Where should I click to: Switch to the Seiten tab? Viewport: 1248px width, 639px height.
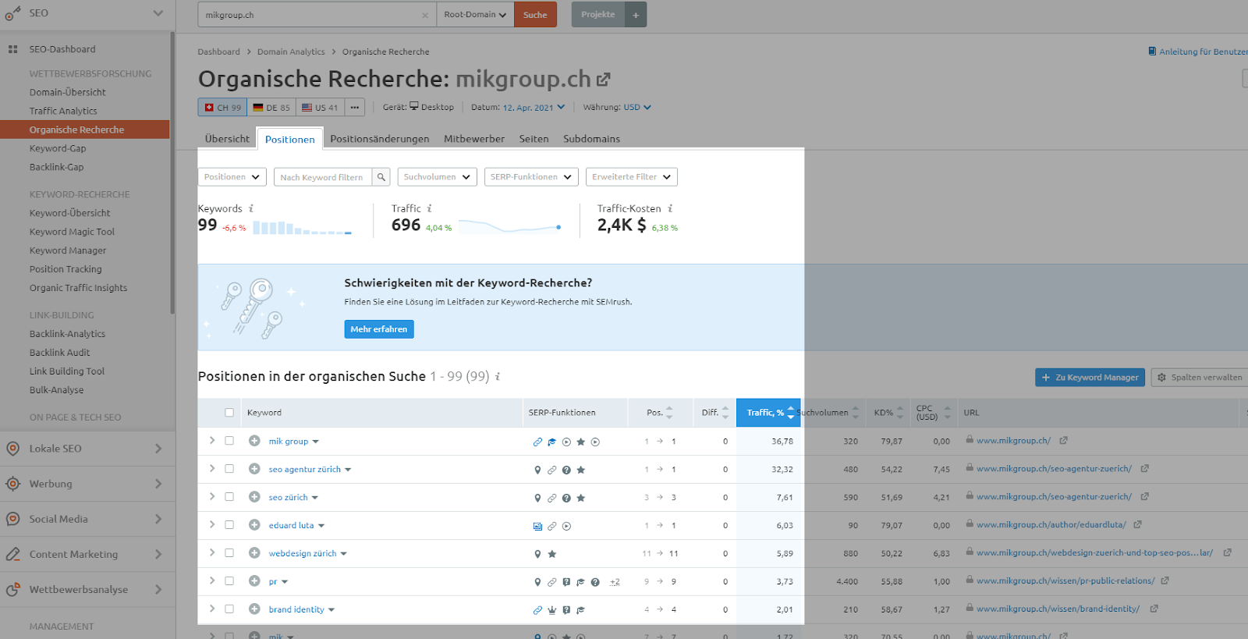point(534,139)
